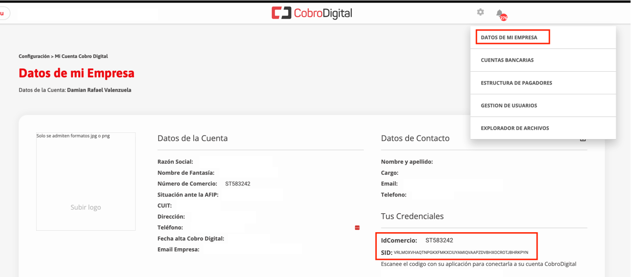The height and width of the screenshot is (277, 631).
Task: Click the Escanee el codigo instruction text
Action: click(x=478, y=264)
